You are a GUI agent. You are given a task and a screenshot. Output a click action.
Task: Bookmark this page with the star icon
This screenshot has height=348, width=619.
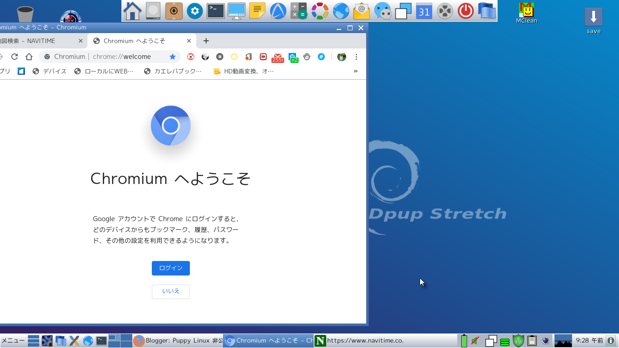click(x=173, y=57)
